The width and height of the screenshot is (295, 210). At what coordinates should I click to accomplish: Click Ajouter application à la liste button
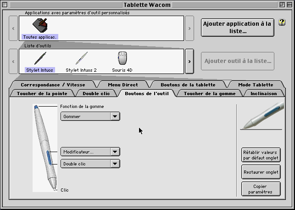pyautogui.click(x=238, y=28)
